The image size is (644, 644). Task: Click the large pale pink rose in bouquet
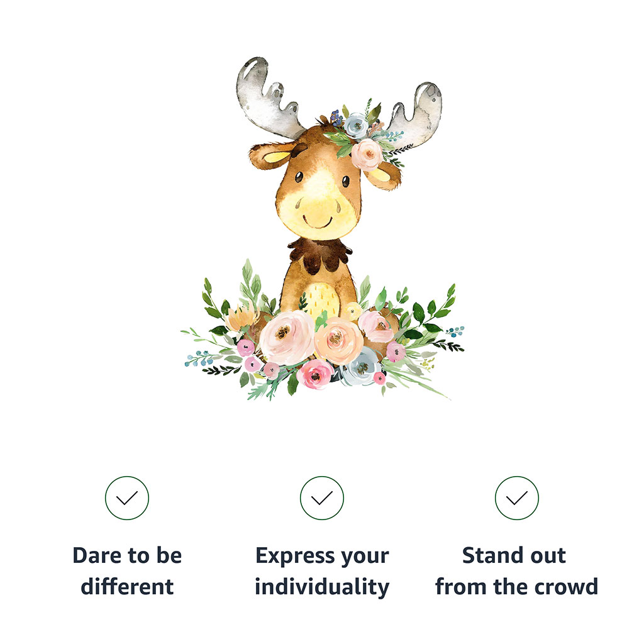click(287, 338)
